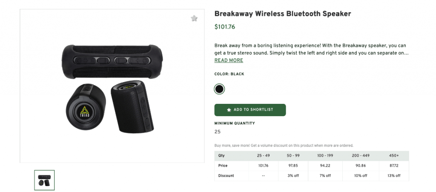Select the 25 - 49 quantity column
The width and height of the screenshot is (436, 192).
coord(263,155)
